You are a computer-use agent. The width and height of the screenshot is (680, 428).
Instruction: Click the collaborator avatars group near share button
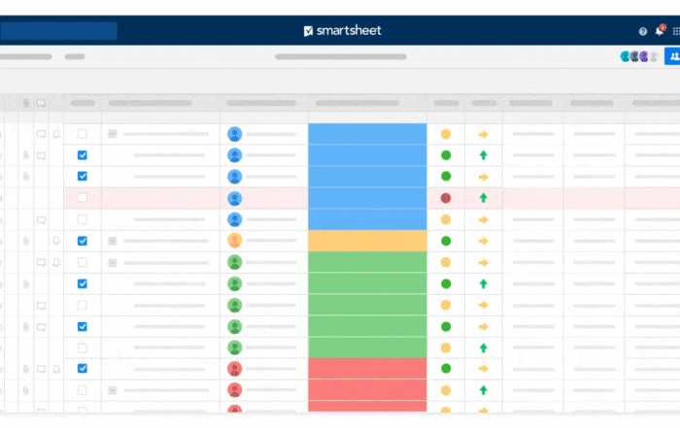tap(640, 56)
